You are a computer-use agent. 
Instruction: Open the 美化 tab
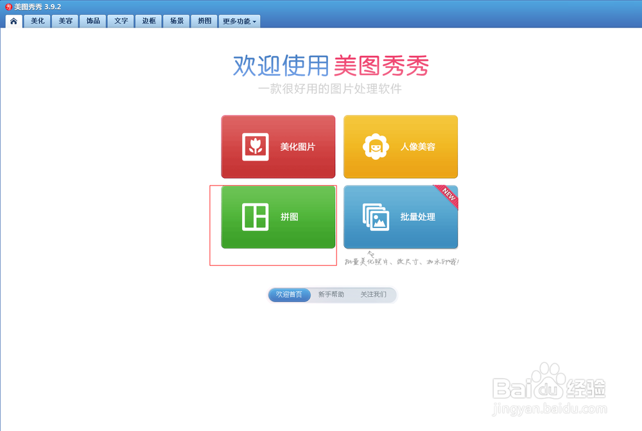click(37, 21)
